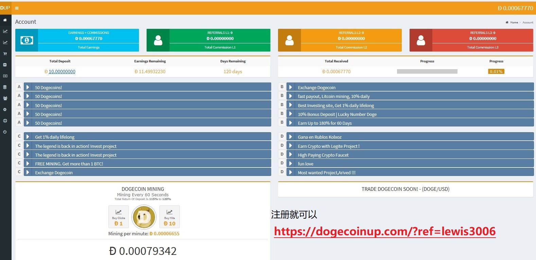Open the Home icon in the sidebar
The width and height of the screenshot is (536, 260).
pyautogui.click(x=5, y=20)
